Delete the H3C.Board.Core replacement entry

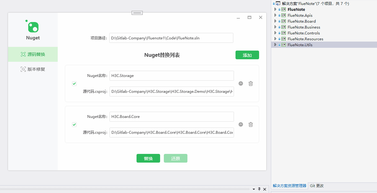pos(251,124)
